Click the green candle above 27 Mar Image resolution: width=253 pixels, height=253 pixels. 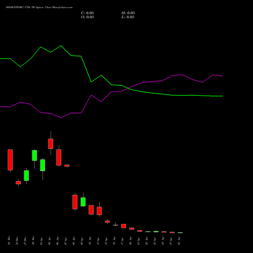26,176
